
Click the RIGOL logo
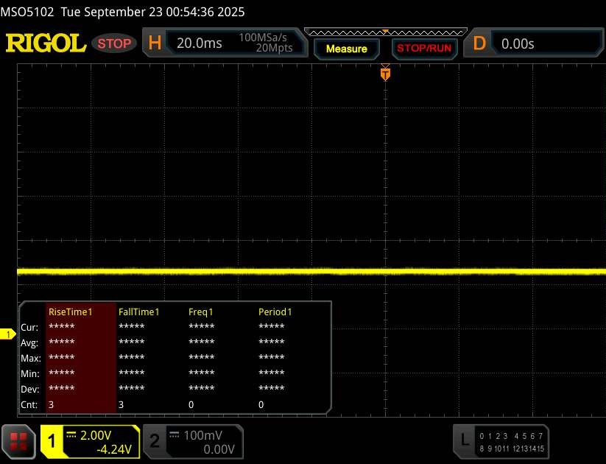(46, 43)
